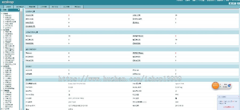Image resolution: width=240 pixels, height=110 pixels.
Task: Click 库存警告商品数 in 实体商品统计信息
Action: tap(138, 36)
